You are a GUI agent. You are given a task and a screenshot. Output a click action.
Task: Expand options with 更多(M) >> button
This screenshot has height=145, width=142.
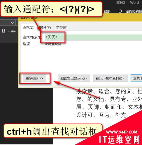pos(34,78)
